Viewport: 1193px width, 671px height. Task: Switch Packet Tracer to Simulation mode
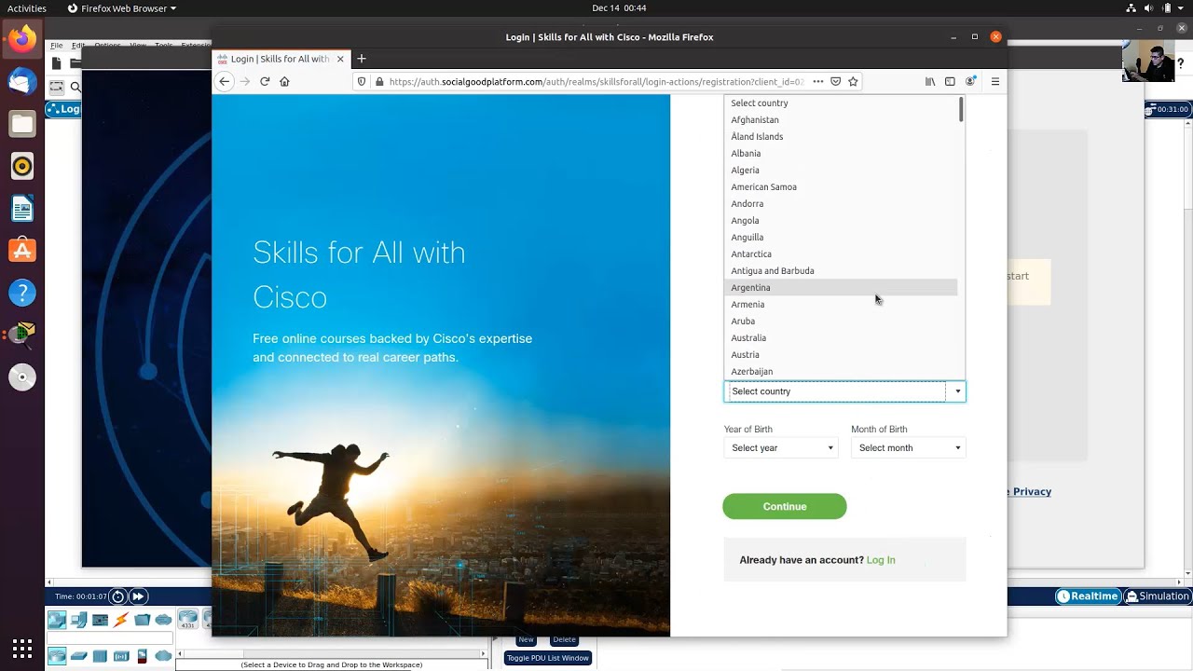[x=1158, y=596]
